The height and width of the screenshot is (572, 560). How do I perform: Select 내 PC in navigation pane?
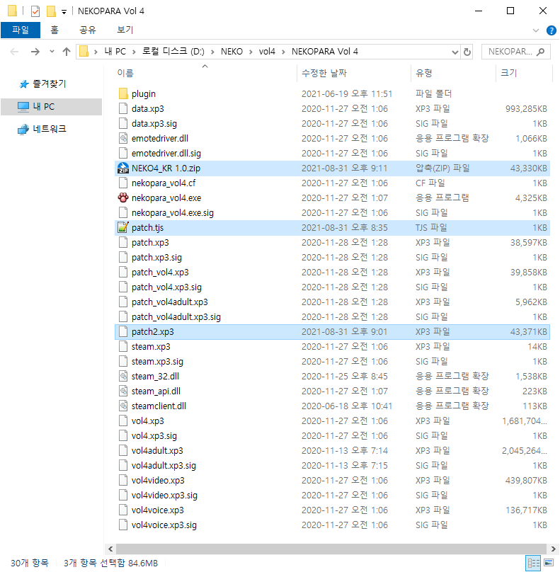pyautogui.click(x=52, y=106)
